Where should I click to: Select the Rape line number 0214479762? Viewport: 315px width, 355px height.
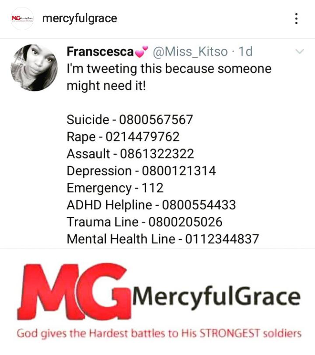coord(143,137)
